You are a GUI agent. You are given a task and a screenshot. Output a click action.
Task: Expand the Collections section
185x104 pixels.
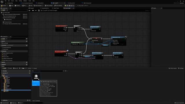2,101
